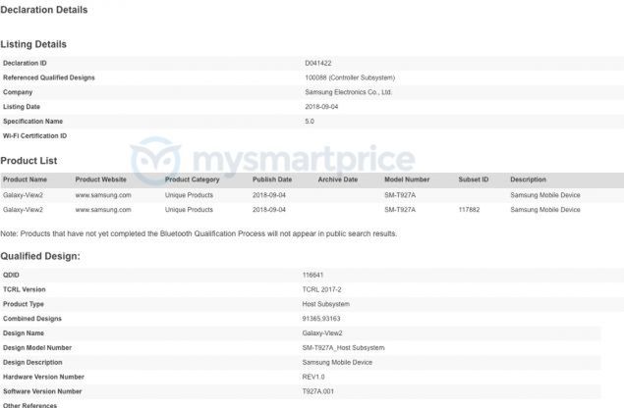The height and width of the screenshot is (408, 624).
Task: Click the Publish Date column header
Action: 272,179
